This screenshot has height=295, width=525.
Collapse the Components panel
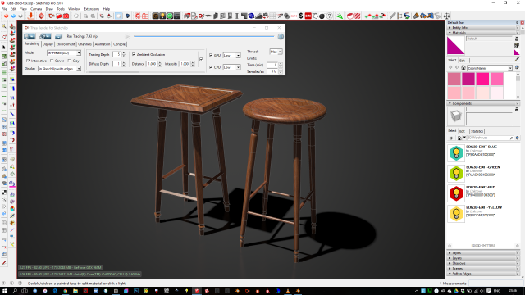[450, 104]
